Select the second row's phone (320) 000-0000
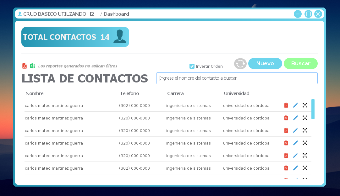Screen dimensions: 340x196 point(134,118)
